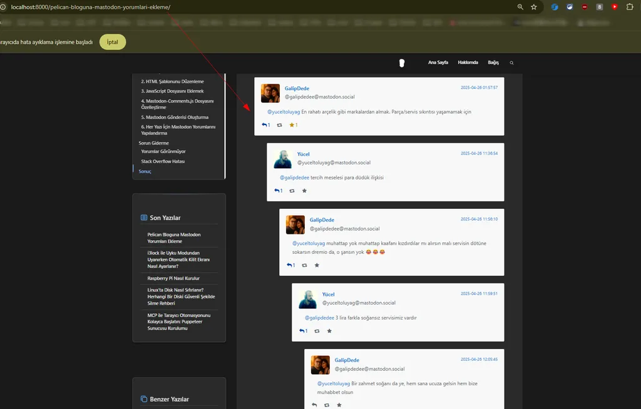Image resolution: width=641 pixels, height=409 pixels.
Task: Click GalipDede's name on the 11:56:10 comment
Action: 322,220
